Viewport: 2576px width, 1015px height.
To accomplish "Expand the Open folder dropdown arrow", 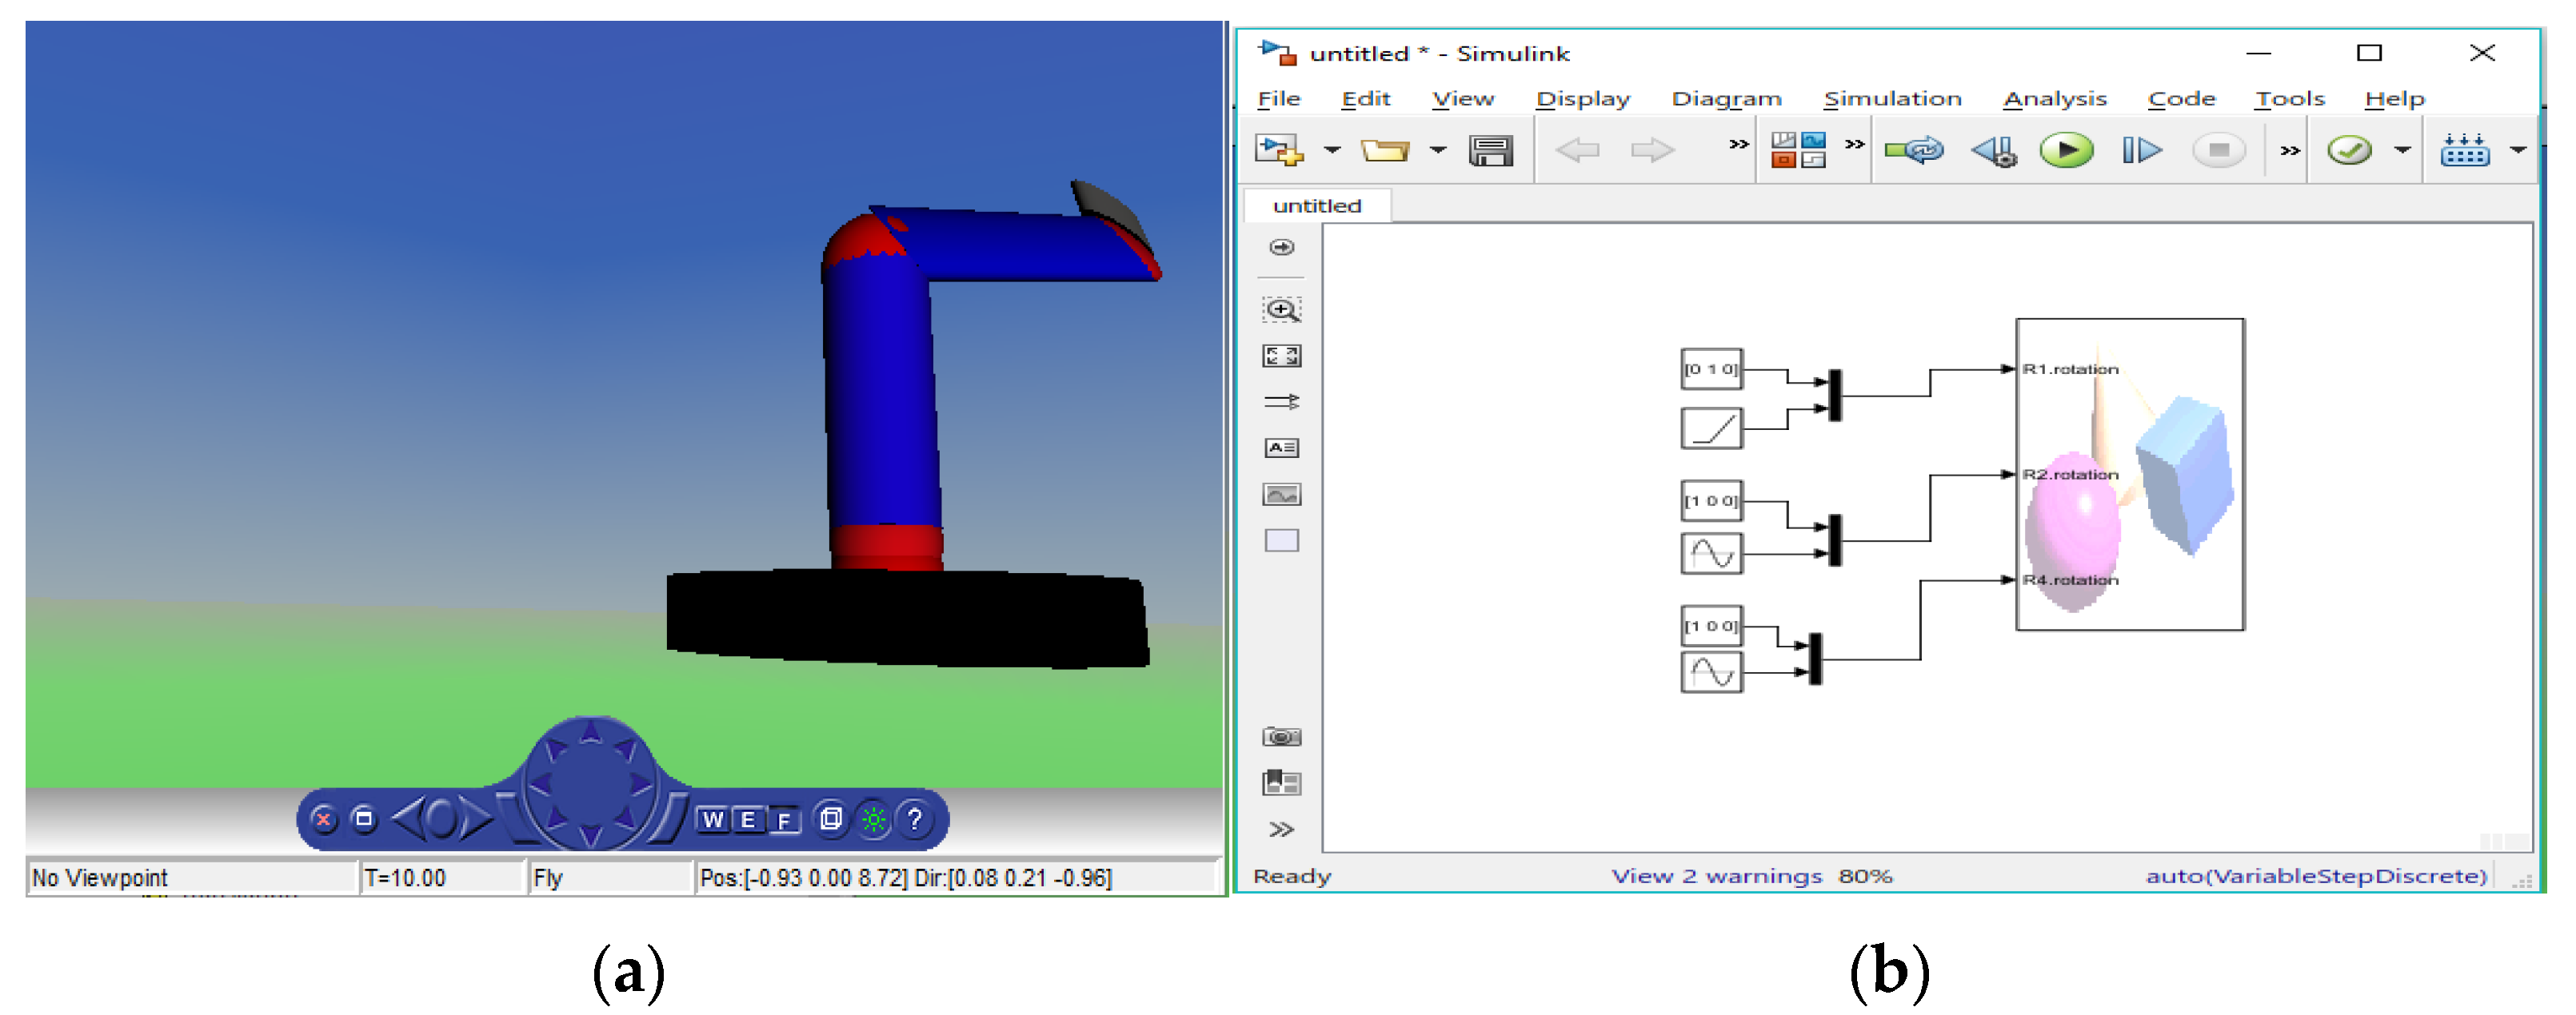I will click(x=1438, y=150).
